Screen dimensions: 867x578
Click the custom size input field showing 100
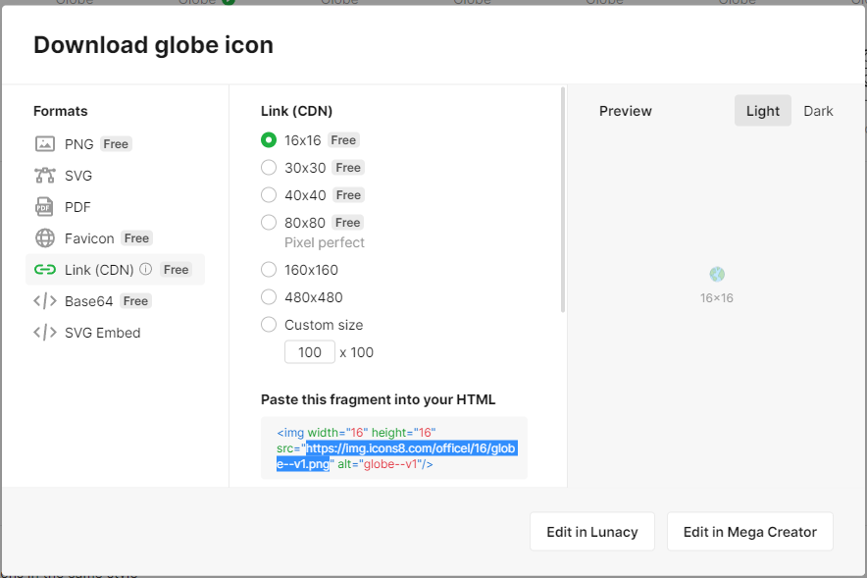[310, 352]
